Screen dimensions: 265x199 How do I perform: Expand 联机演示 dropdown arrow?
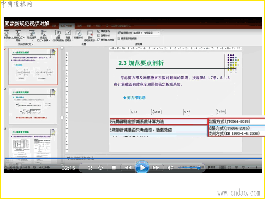(x=32, y=40)
